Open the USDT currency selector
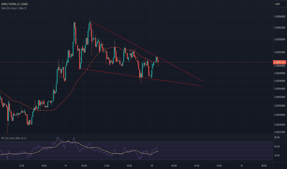Image resolution: width=287 pixels, height=169 pixels. coord(280,4)
